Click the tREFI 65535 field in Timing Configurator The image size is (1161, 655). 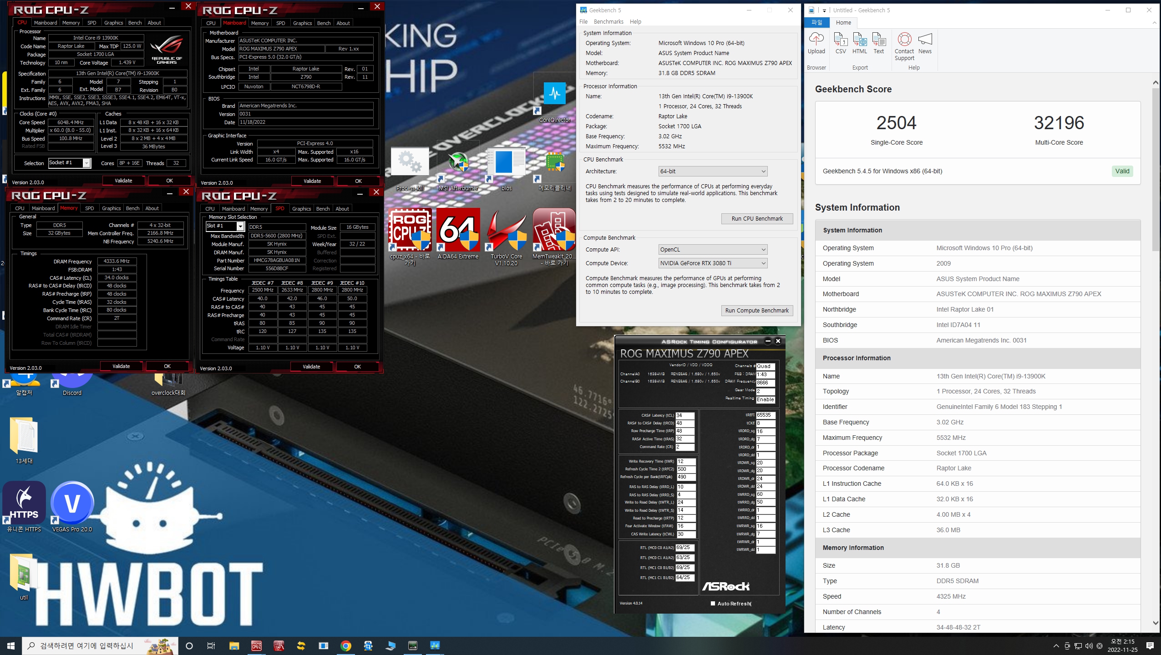(x=766, y=415)
